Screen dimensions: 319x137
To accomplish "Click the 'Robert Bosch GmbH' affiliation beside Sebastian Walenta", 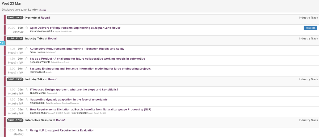I will 60,62.
